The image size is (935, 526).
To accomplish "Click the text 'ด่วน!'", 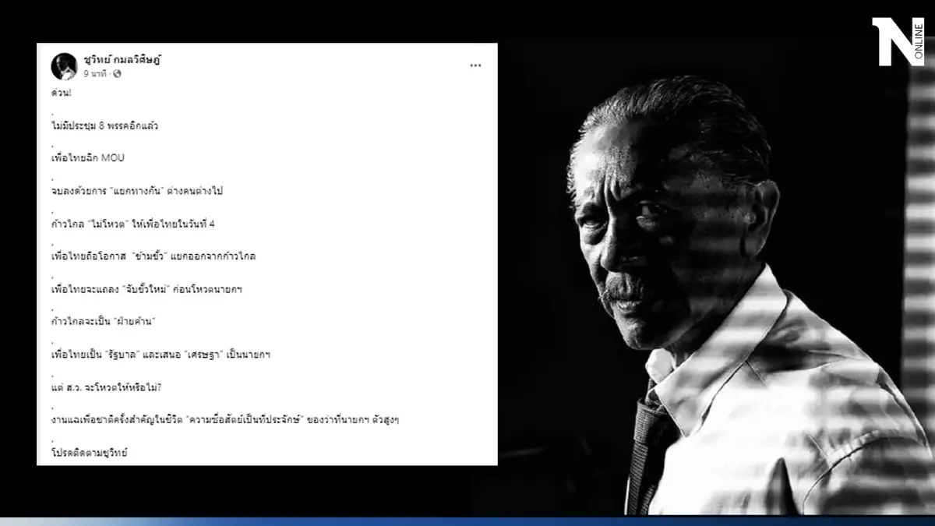I will [61, 93].
